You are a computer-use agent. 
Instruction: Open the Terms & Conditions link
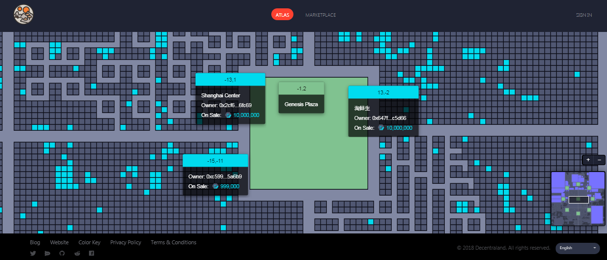coord(173,242)
